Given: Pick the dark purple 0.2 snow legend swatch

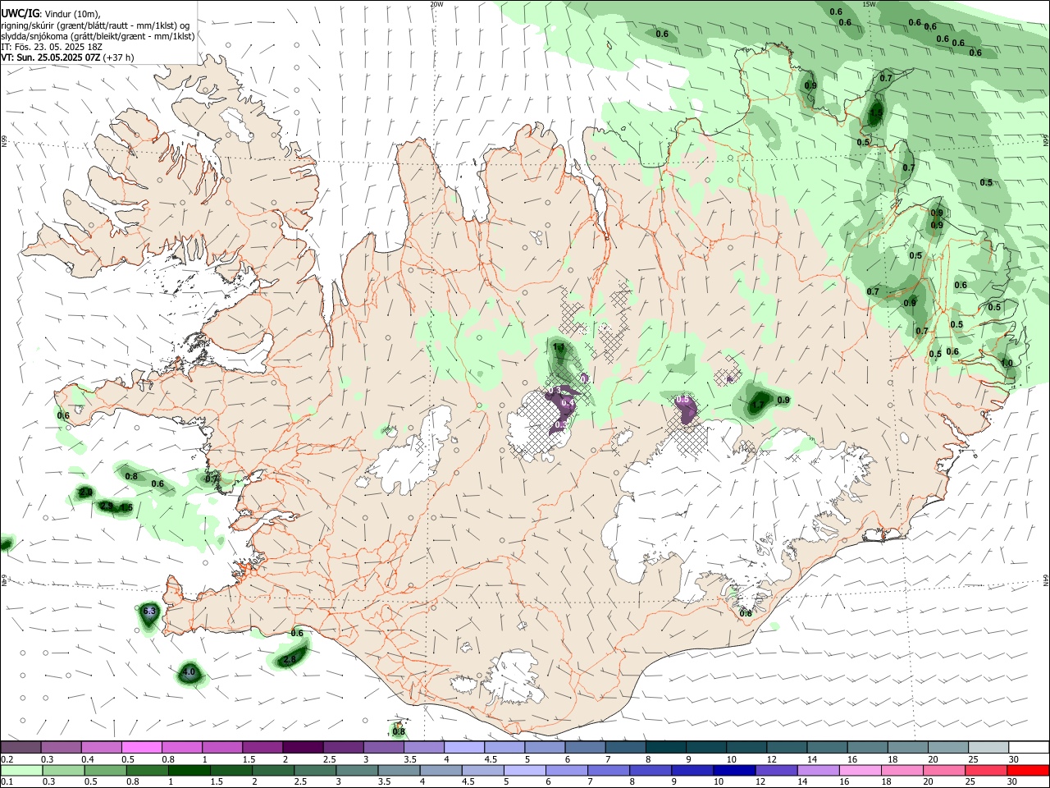Looking at the screenshot, I should pyautogui.click(x=21, y=747).
